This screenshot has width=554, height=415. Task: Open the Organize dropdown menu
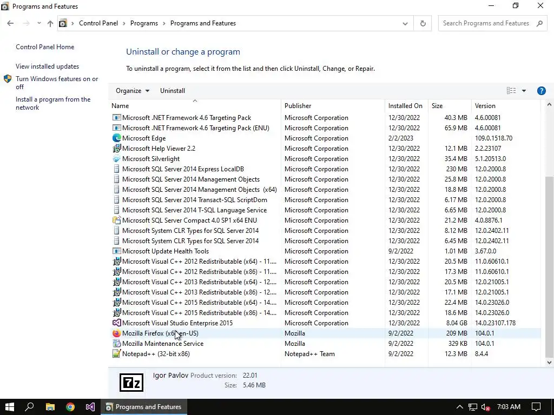tap(133, 91)
